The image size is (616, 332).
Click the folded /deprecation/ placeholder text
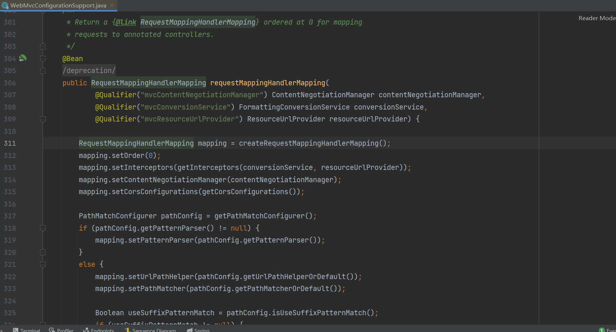pyautogui.click(x=89, y=70)
